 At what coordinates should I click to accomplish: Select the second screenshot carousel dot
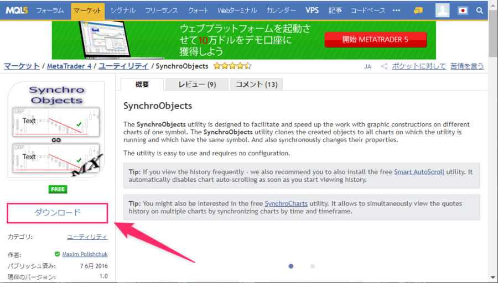coord(313,266)
